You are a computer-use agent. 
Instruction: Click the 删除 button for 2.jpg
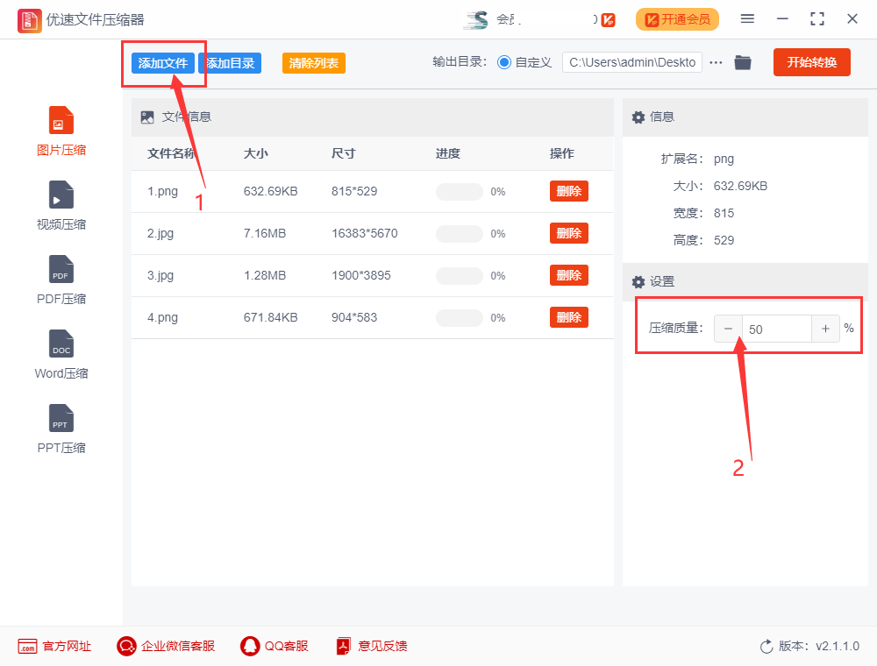(568, 233)
